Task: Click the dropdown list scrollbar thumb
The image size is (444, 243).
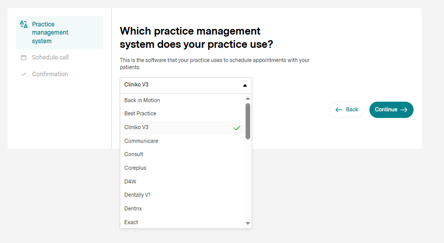Action: [x=248, y=121]
